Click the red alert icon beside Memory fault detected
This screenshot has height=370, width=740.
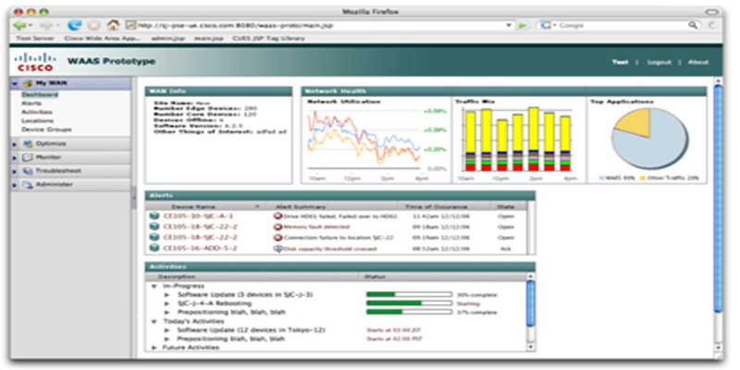click(x=277, y=227)
